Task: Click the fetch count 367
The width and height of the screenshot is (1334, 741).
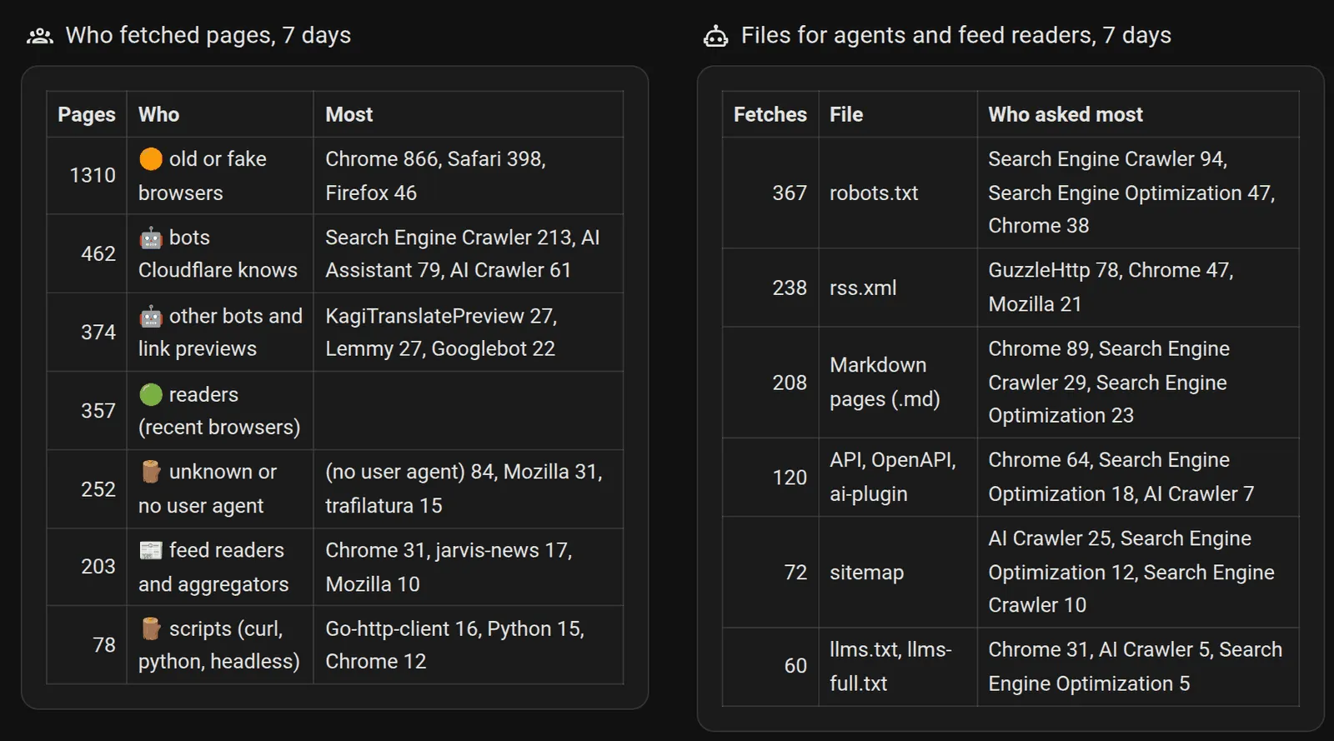Action: (x=790, y=193)
